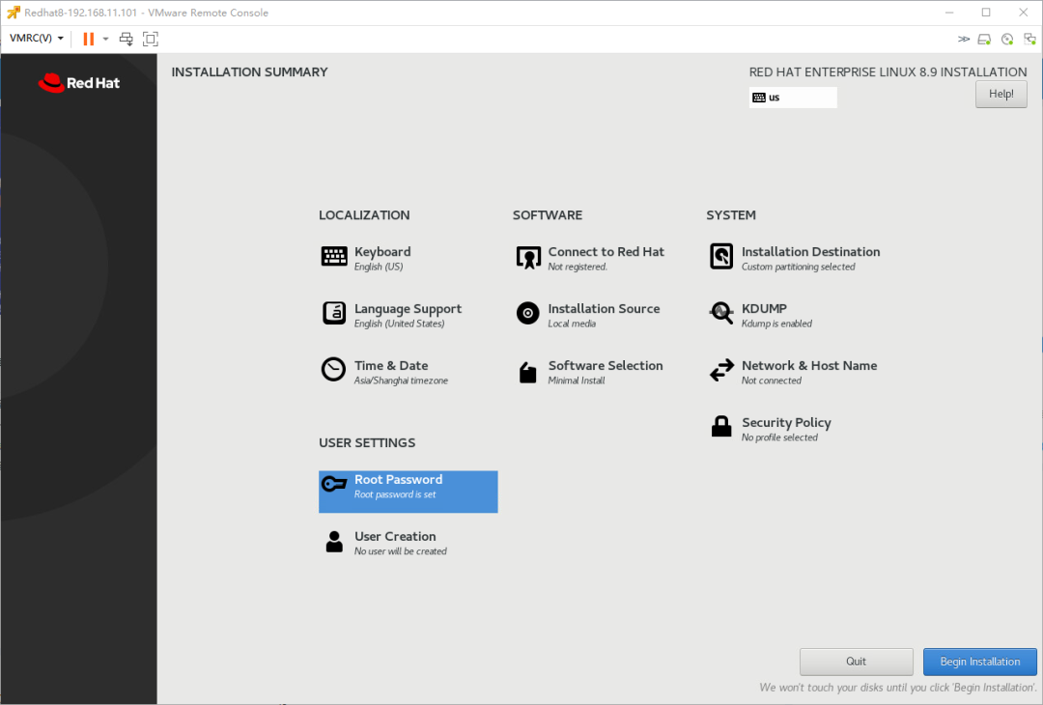Open the VMRC(V) menu
Viewport: 1043px width, 705px height.
click(37, 38)
